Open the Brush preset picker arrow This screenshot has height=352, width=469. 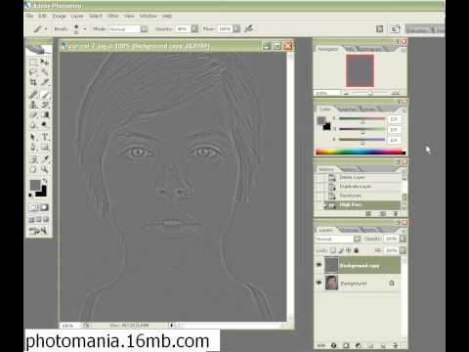tap(84, 28)
